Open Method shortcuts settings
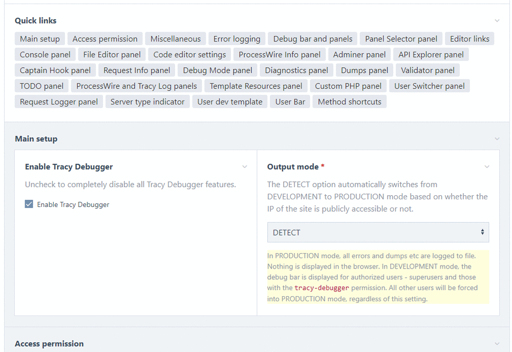Viewport: 512px width, 352px height. coord(349,101)
